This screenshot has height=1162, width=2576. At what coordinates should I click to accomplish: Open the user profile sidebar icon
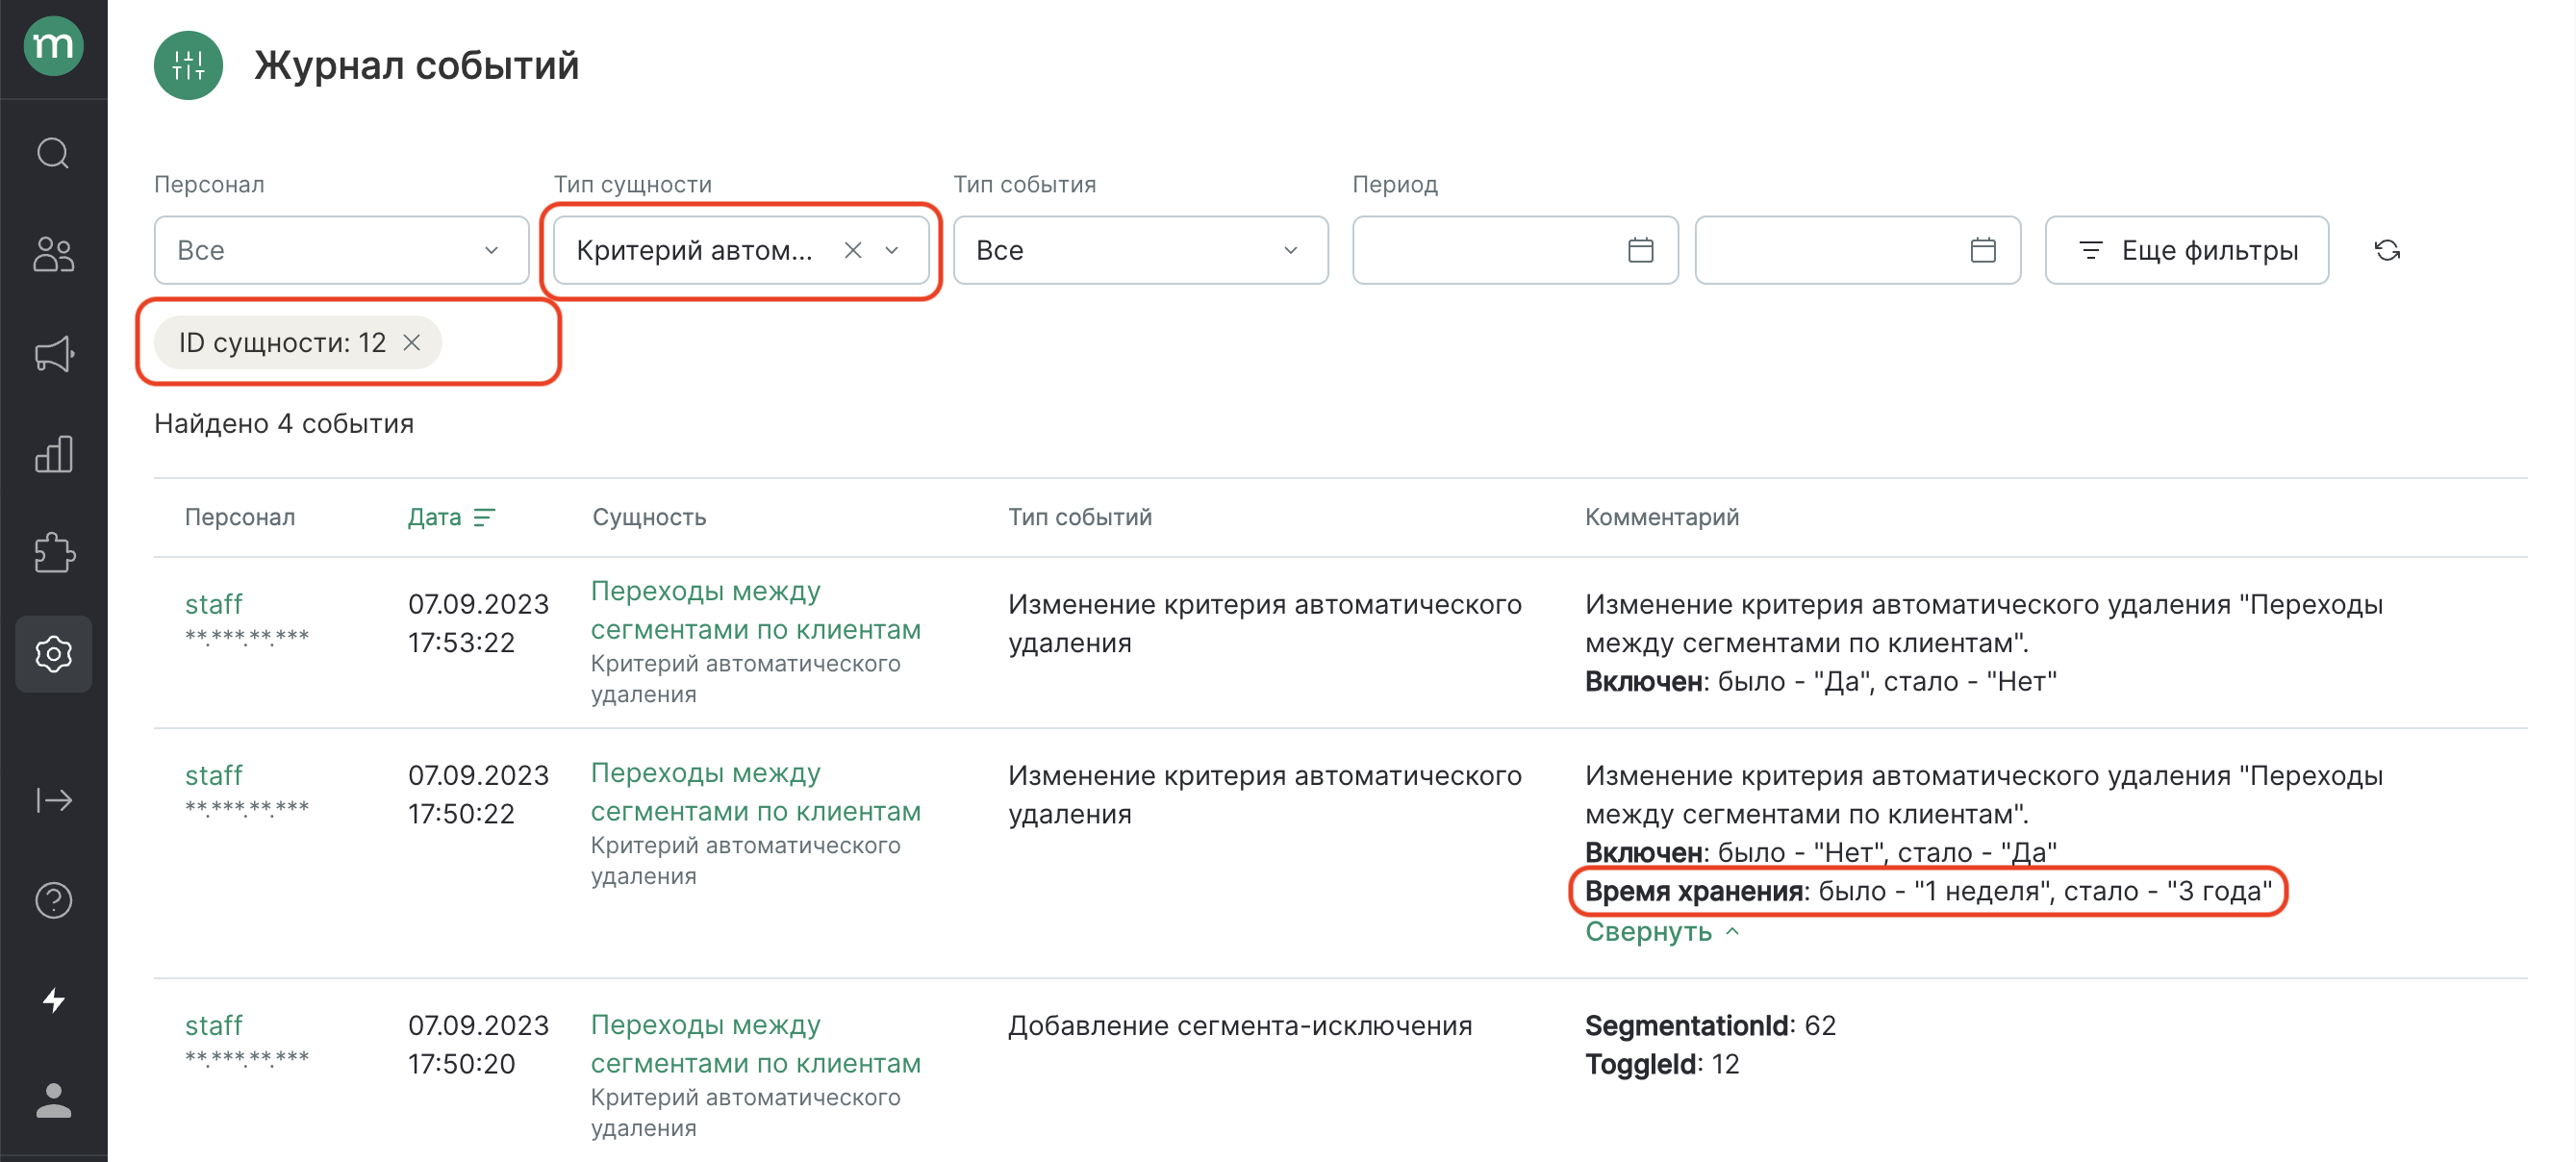click(53, 1100)
